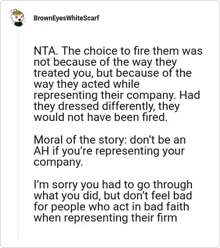
Task: Open the BrownEyesWhiteScarf user profile link
Action: pos(66,18)
